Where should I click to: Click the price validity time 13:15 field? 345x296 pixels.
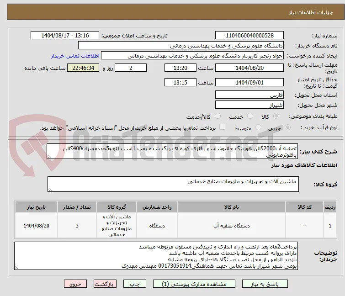pos(180,83)
